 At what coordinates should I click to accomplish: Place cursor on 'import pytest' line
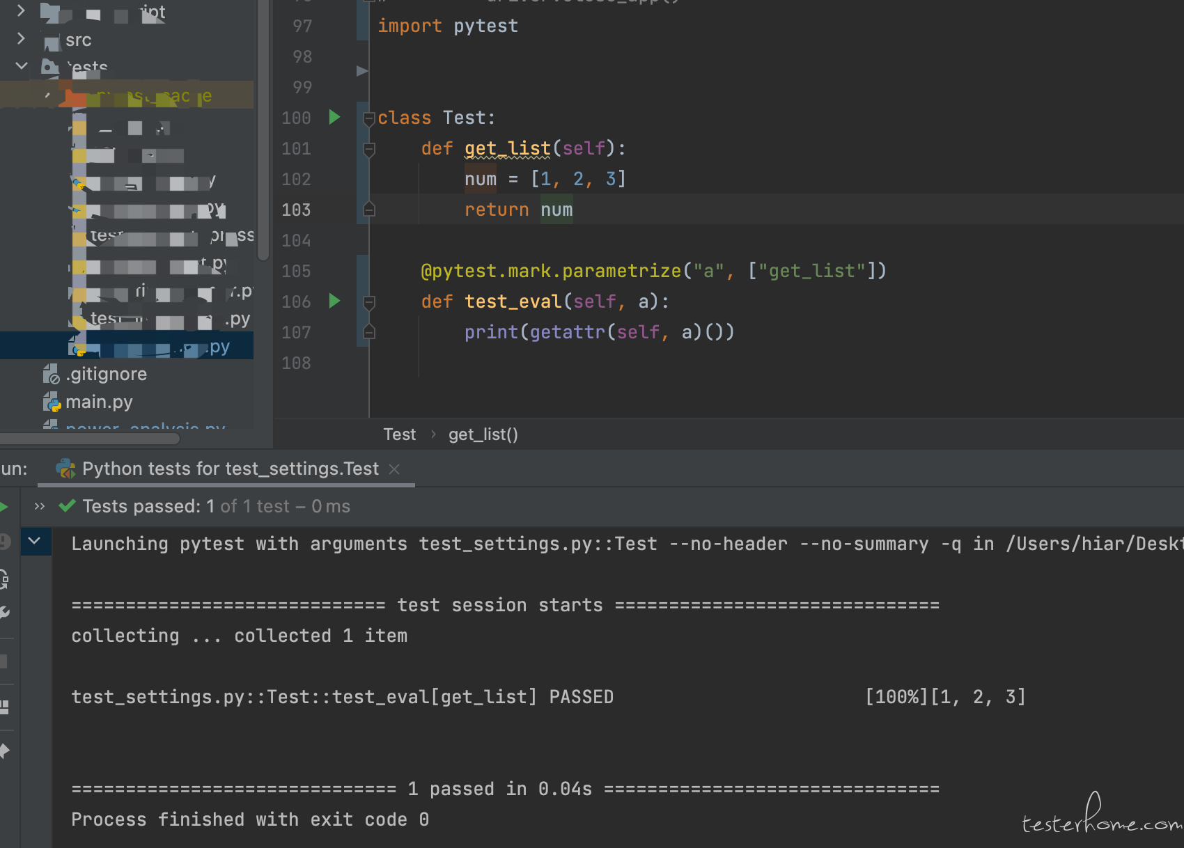[x=448, y=26]
